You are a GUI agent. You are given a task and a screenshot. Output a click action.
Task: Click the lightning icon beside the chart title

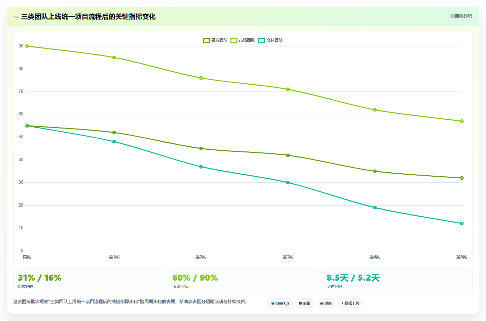click(16, 17)
